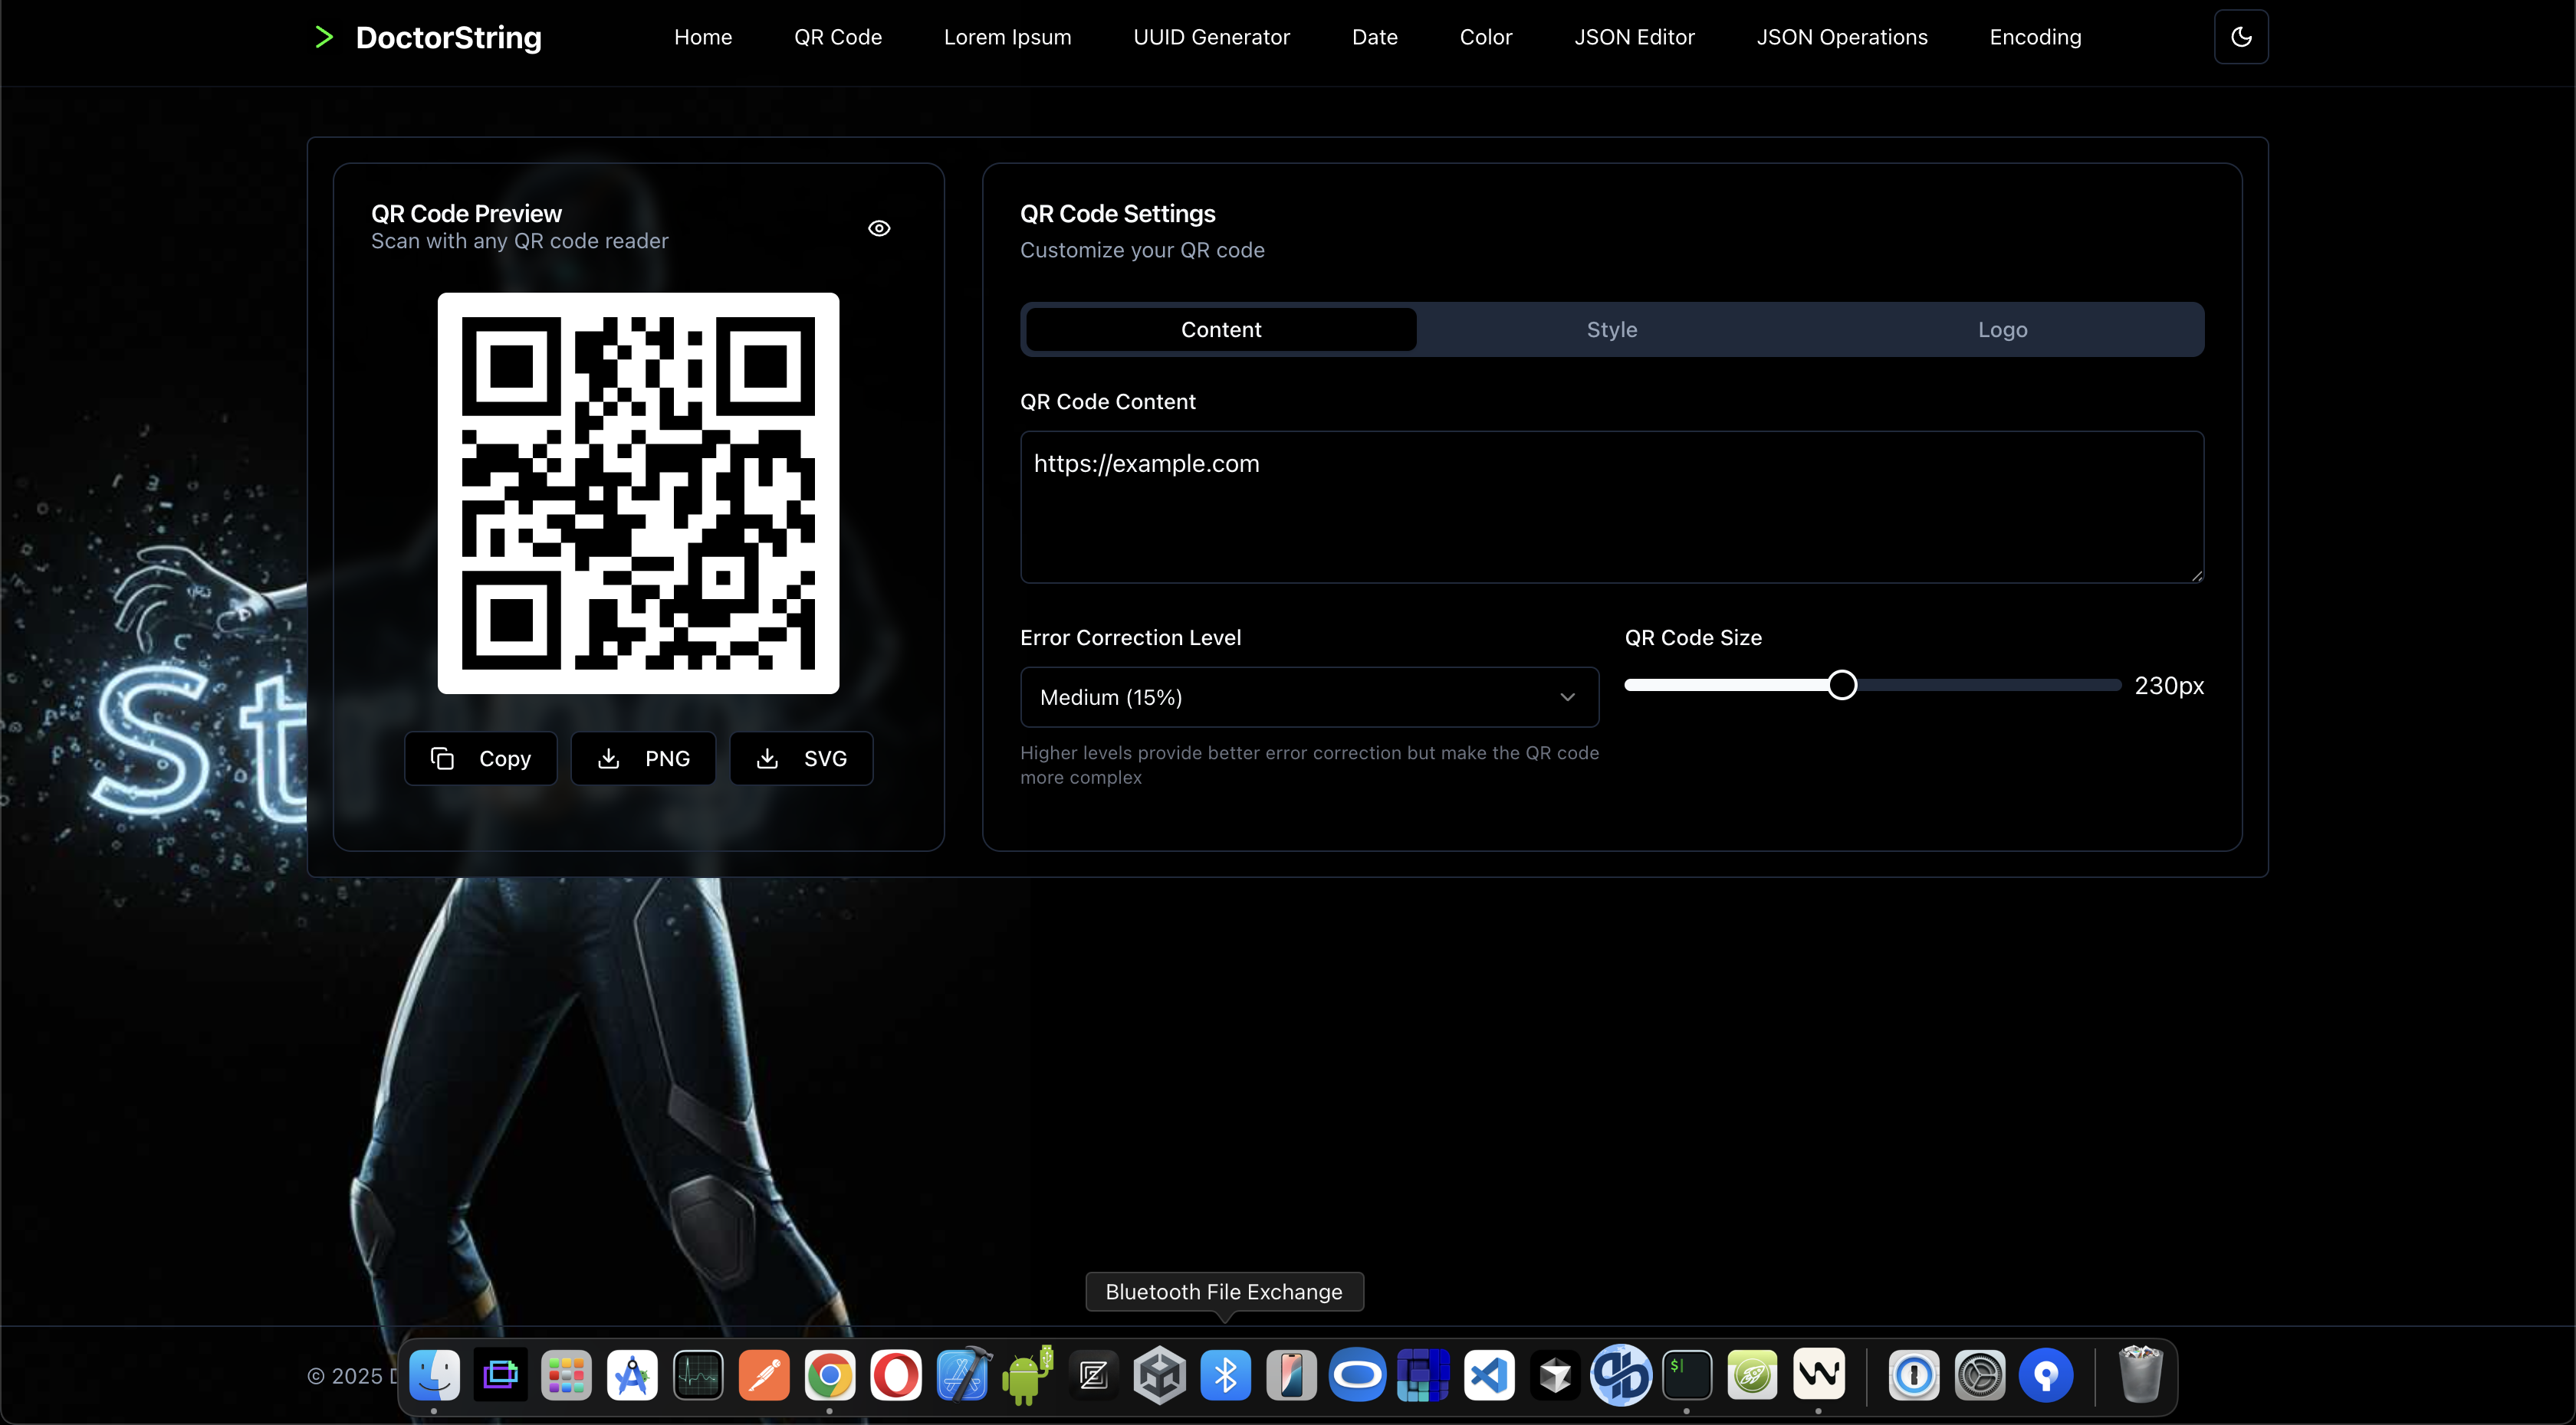
Task: Open the Color tool
Action: (1485, 37)
